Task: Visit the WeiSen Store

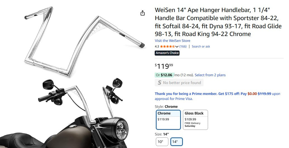Action: [172, 41]
